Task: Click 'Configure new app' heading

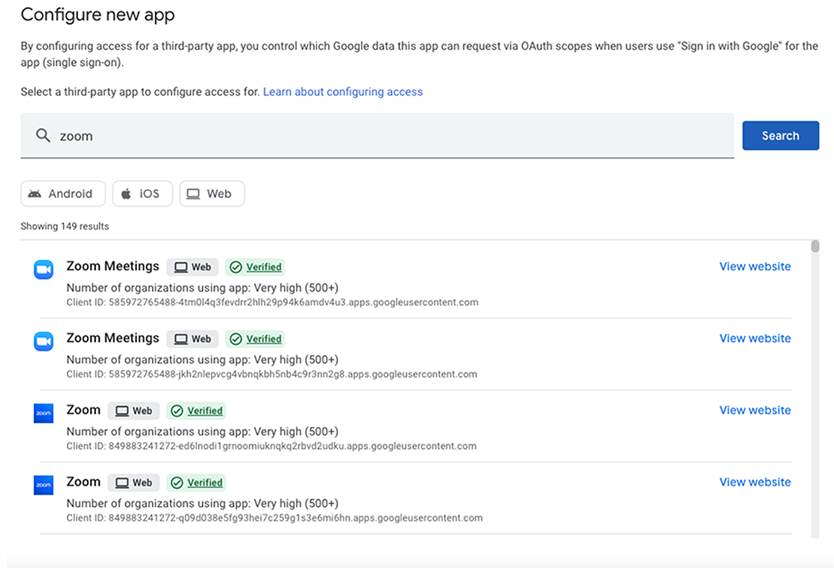Action: point(97,14)
